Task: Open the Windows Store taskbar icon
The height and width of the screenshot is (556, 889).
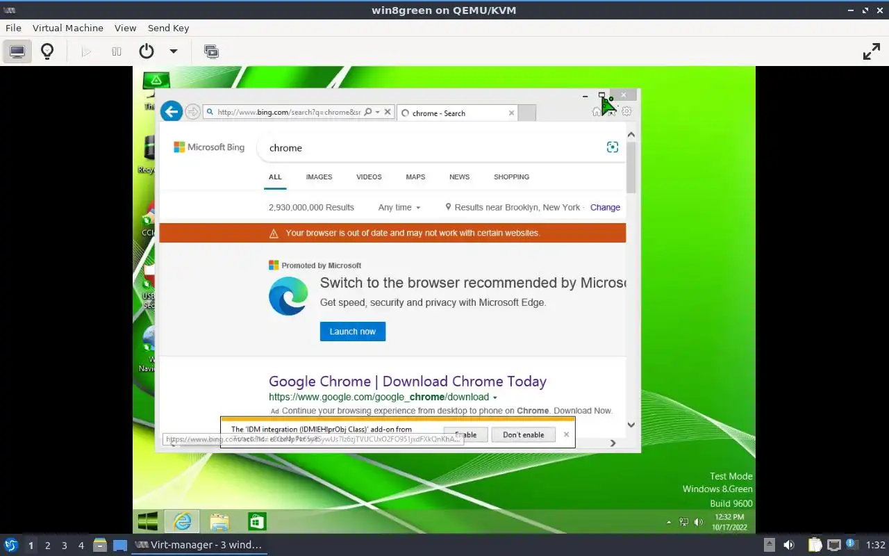Action: pos(257,521)
